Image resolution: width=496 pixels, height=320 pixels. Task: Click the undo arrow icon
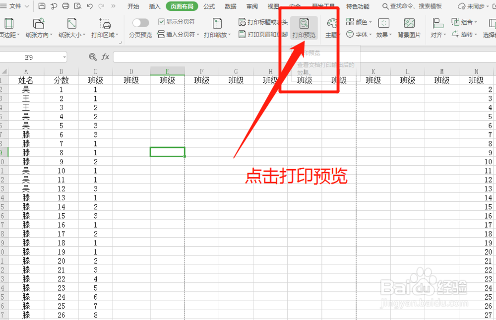click(x=90, y=6)
